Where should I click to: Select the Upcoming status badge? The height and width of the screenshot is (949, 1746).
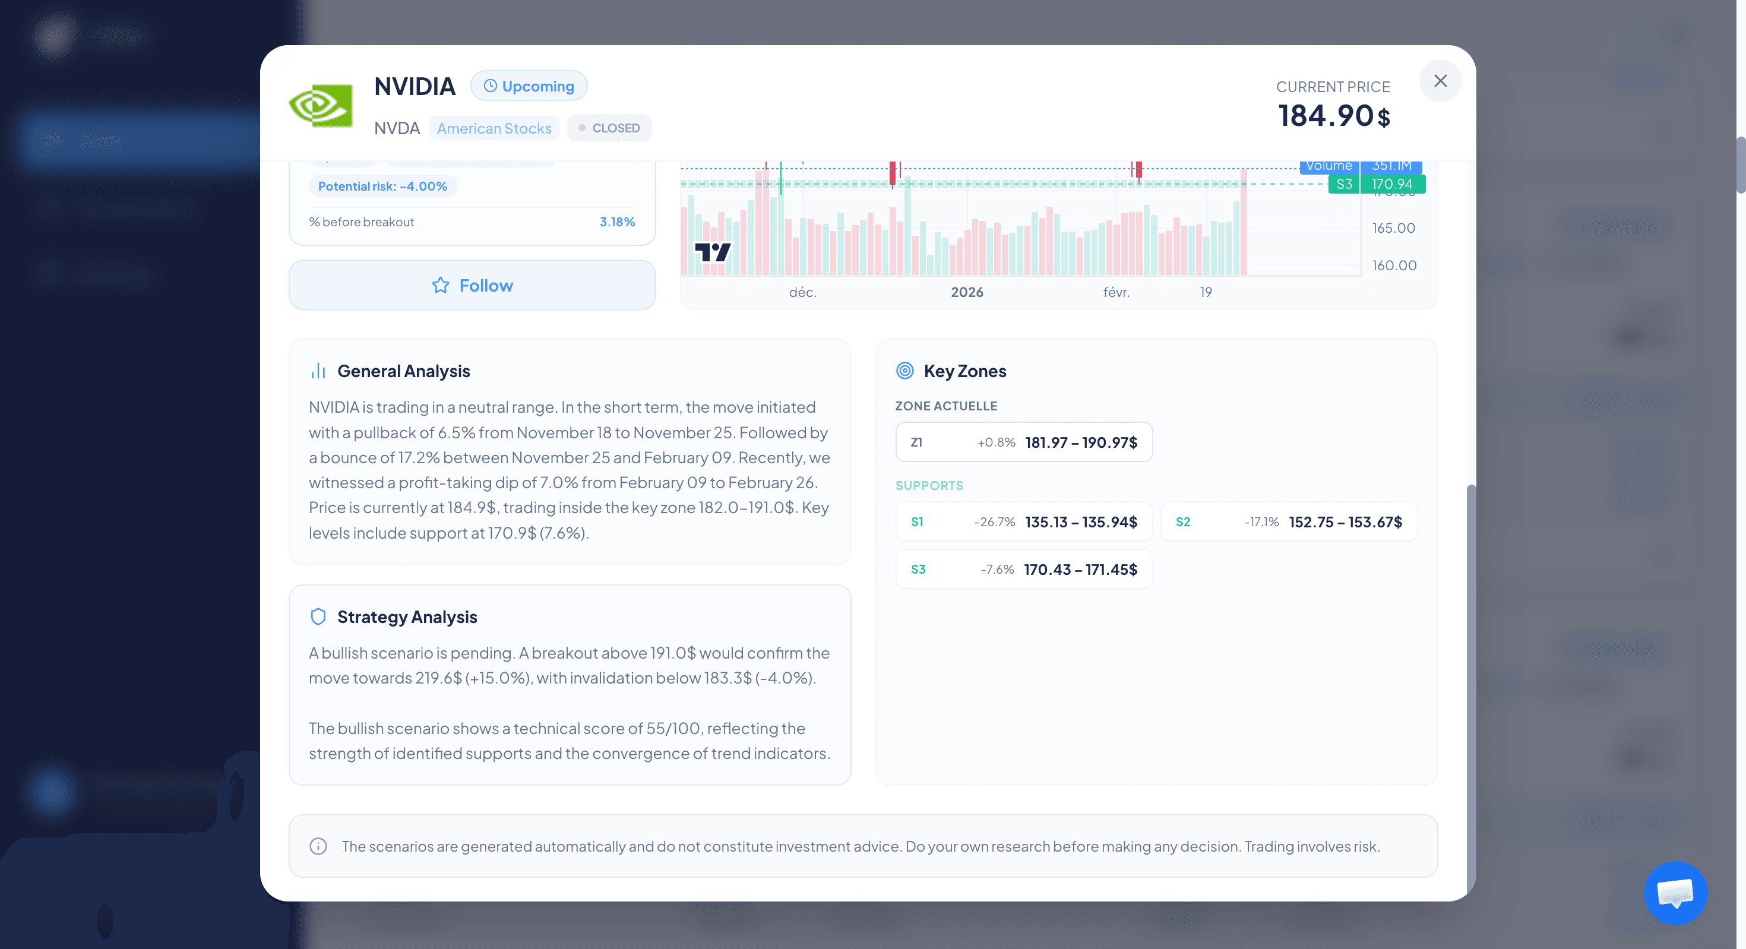[529, 86]
